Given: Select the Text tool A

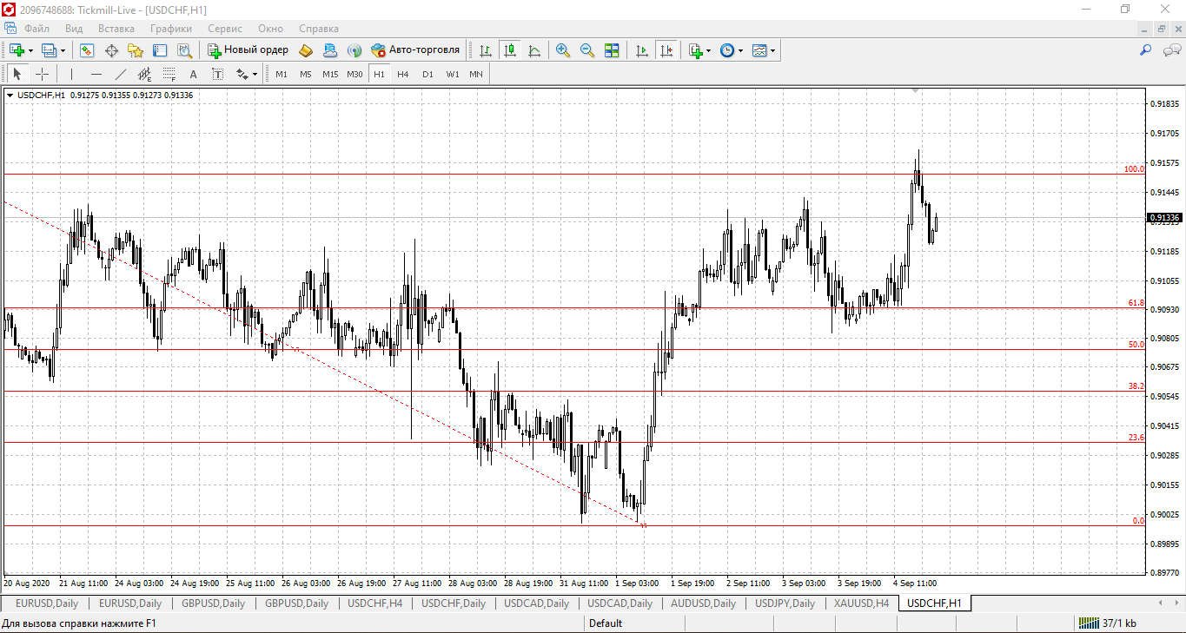Looking at the screenshot, I should (193, 74).
